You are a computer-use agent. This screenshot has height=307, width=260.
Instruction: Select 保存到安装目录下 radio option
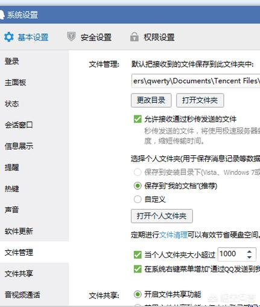[x=138, y=172]
